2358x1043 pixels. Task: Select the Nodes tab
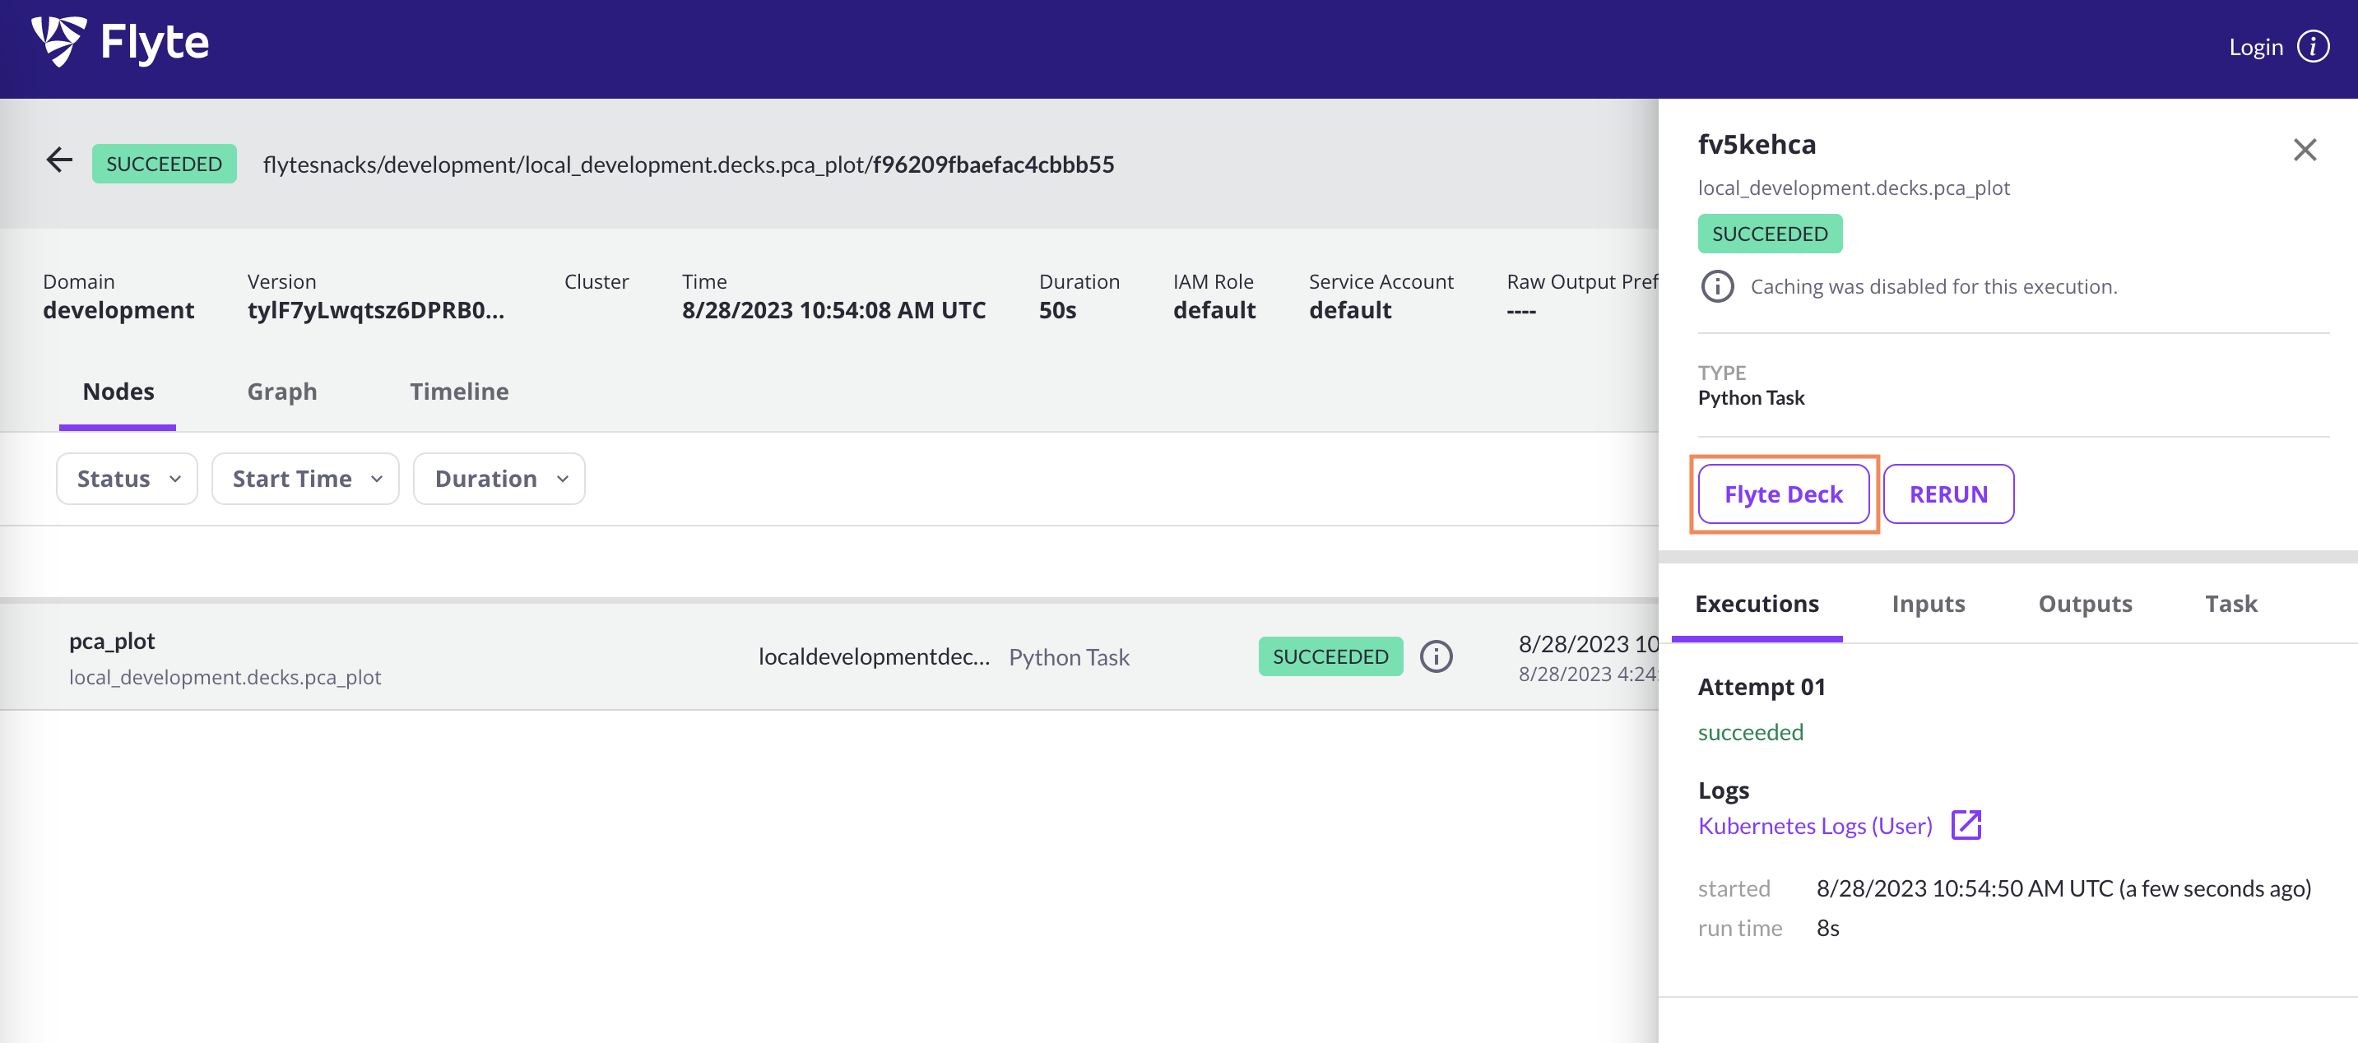[118, 392]
